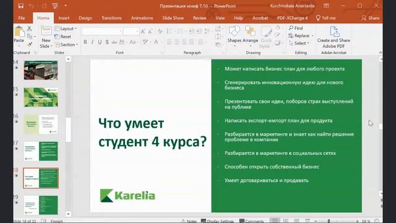The width and height of the screenshot is (396, 223).
Task: Open the Shapes gallery
Action: click(x=234, y=37)
